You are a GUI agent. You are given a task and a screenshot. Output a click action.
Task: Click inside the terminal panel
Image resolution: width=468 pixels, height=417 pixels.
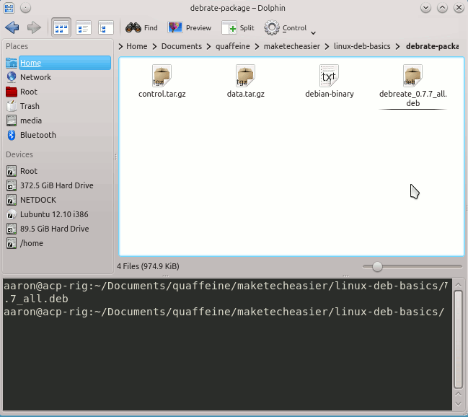227,344
